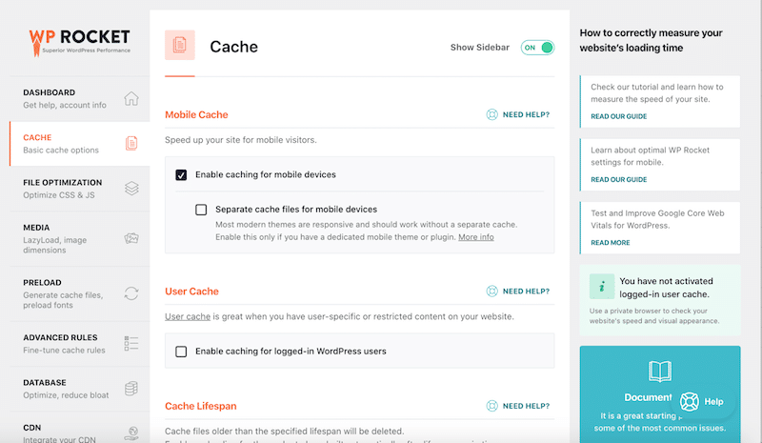Enable caching for logged-in WordPress users
The height and width of the screenshot is (443, 762).
tap(181, 352)
